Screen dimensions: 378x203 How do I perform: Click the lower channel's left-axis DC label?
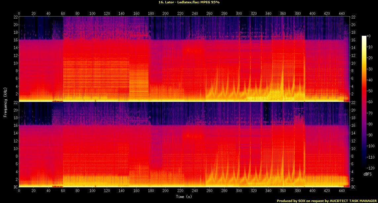(x=15, y=187)
